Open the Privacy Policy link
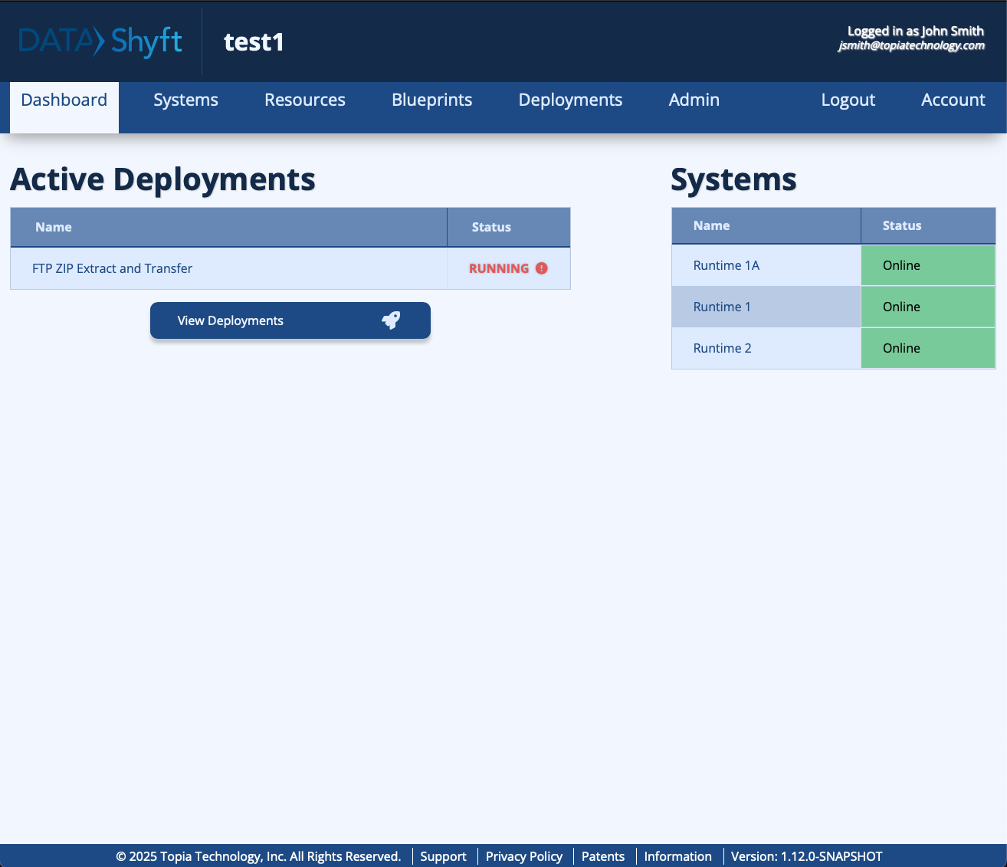 click(523, 856)
